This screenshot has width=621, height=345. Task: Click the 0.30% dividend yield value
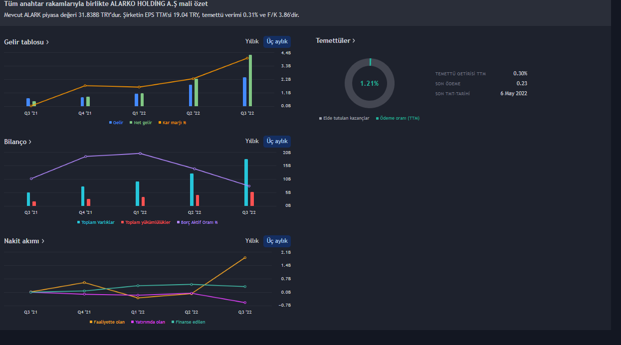tap(520, 74)
